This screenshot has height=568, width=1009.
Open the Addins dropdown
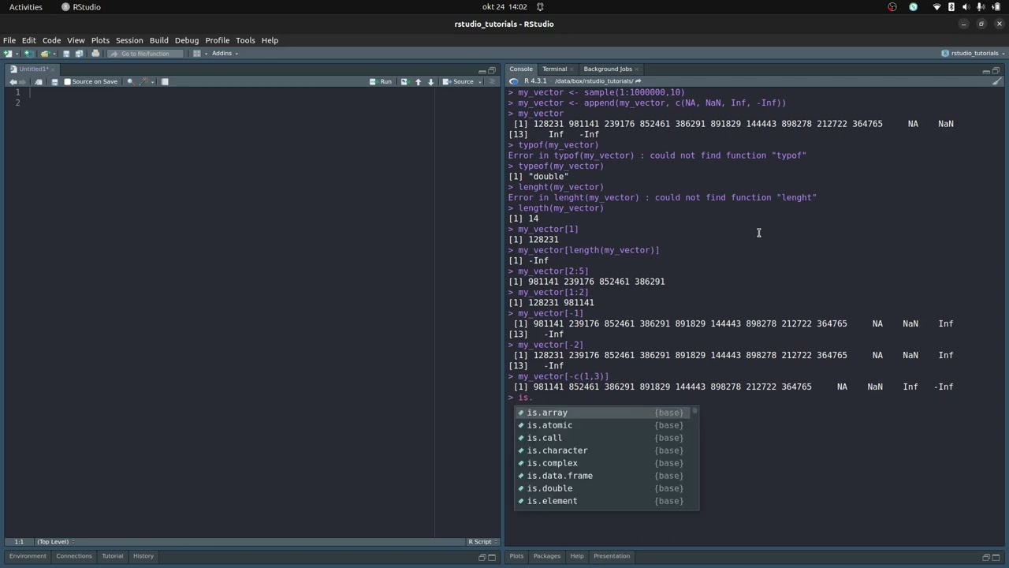tap(225, 54)
